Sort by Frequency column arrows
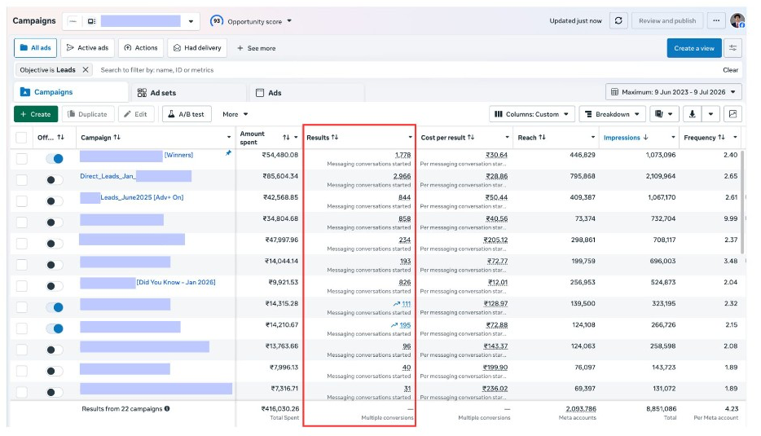This screenshot has width=761, height=436. point(722,138)
